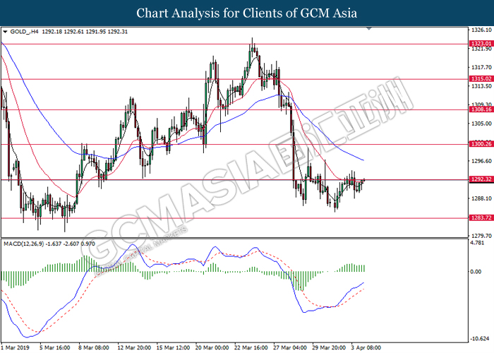Click the 3 Apr 08:00 time label
This screenshot has width=494, height=353.
click(366, 347)
